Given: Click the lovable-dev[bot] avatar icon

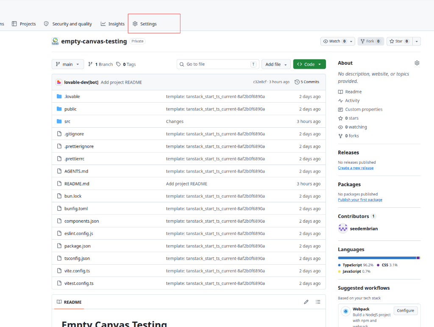Looking at the screenshot, I should pyautogui.click(x=58, y=82).
